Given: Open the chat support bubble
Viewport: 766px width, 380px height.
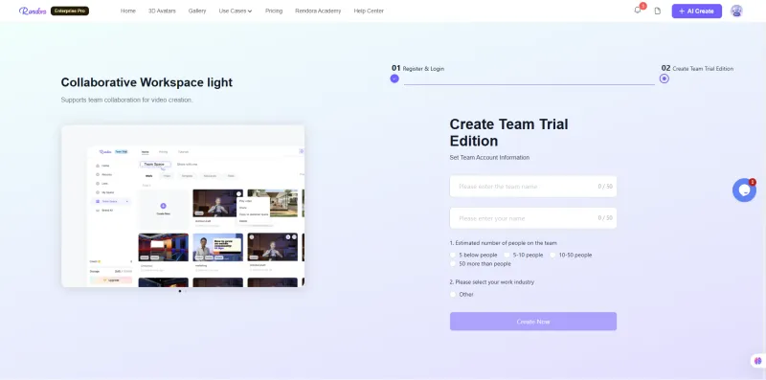Looking at the screenshot, I should tap(744, 190).
